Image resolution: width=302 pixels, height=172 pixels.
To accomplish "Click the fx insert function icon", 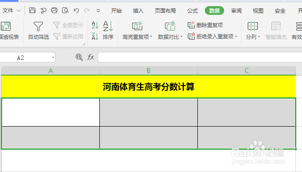I will 91,57.
